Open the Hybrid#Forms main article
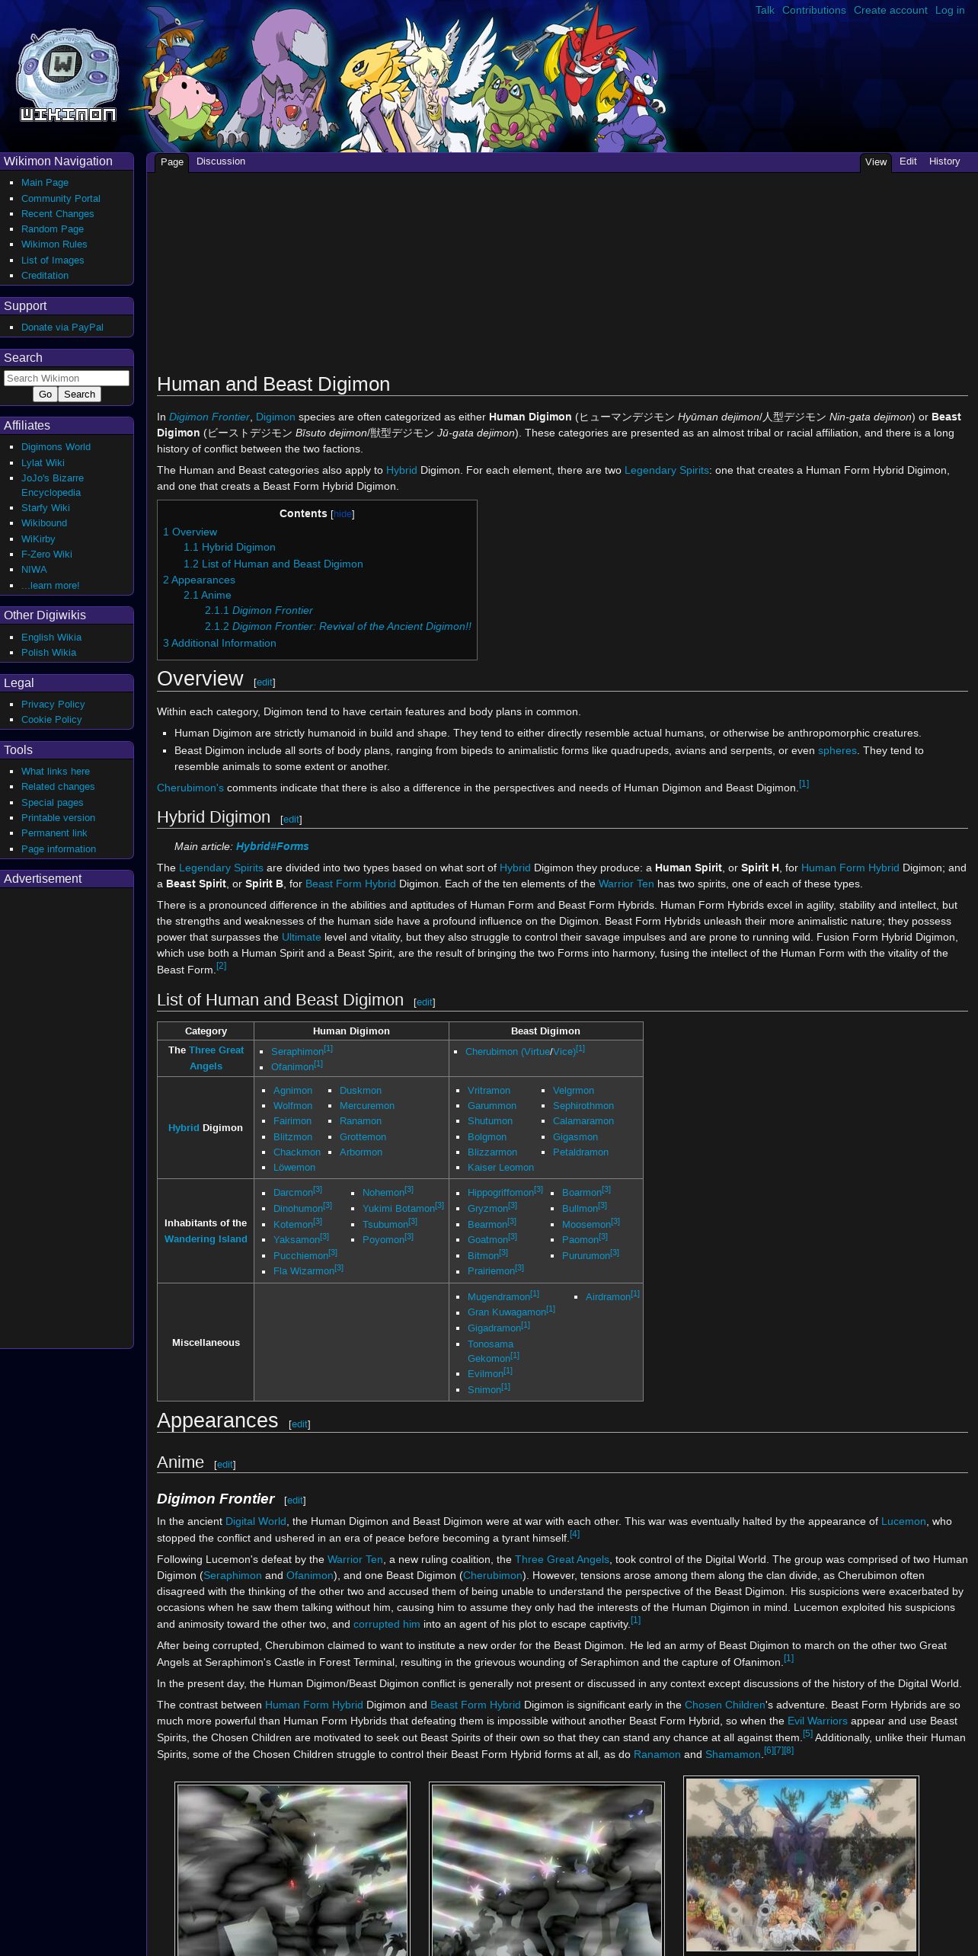 [272, 847]
